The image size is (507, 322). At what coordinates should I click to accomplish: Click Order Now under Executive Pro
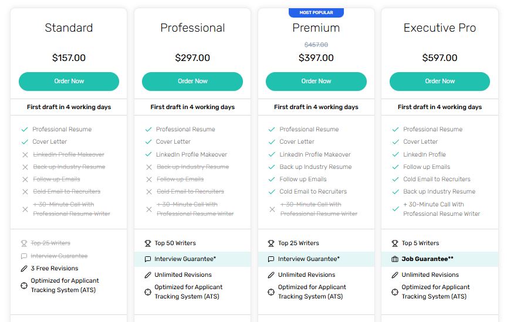(440, 81)
